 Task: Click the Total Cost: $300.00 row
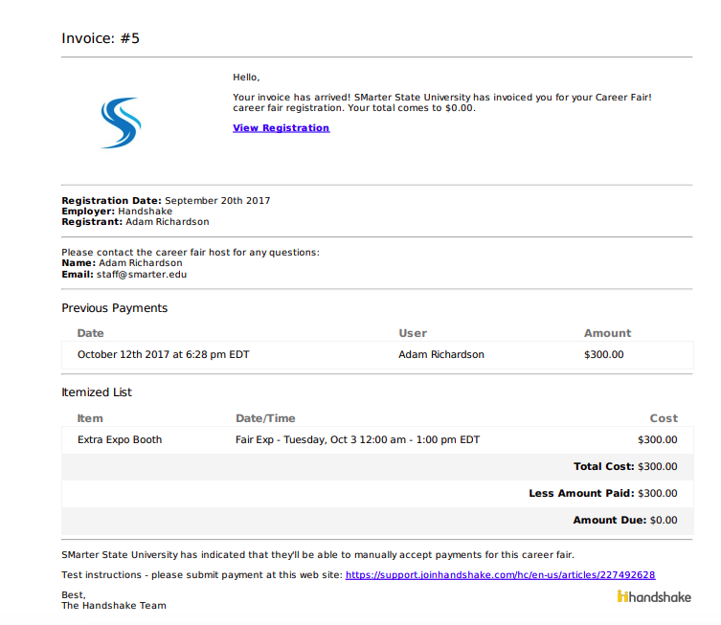[377, 467]
